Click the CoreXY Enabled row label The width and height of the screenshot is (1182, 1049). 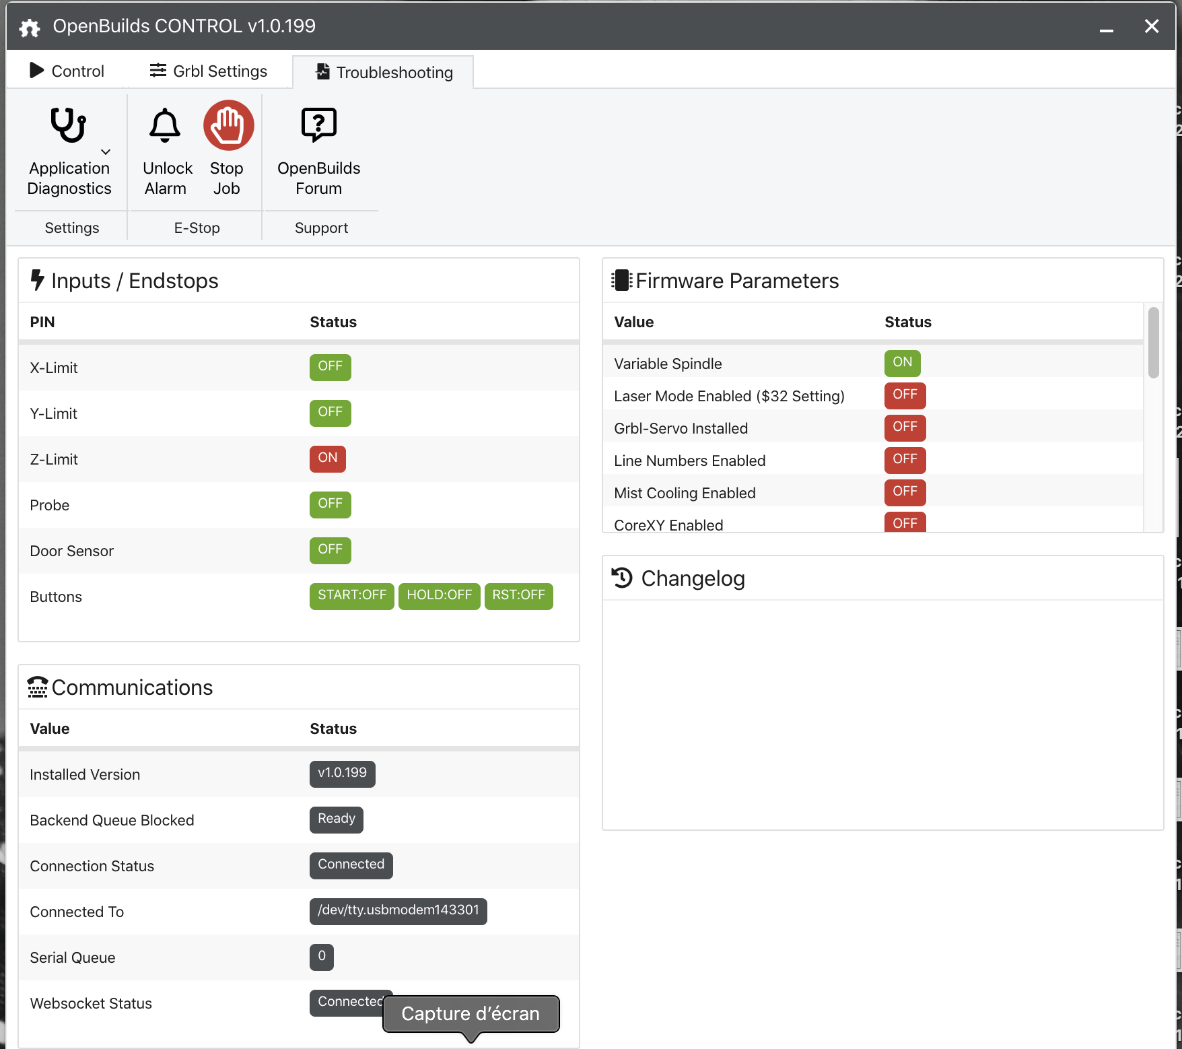click(668, 525)
